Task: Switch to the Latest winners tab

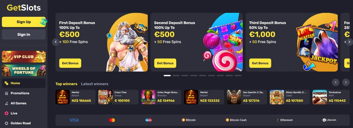Action: point(95,84)
